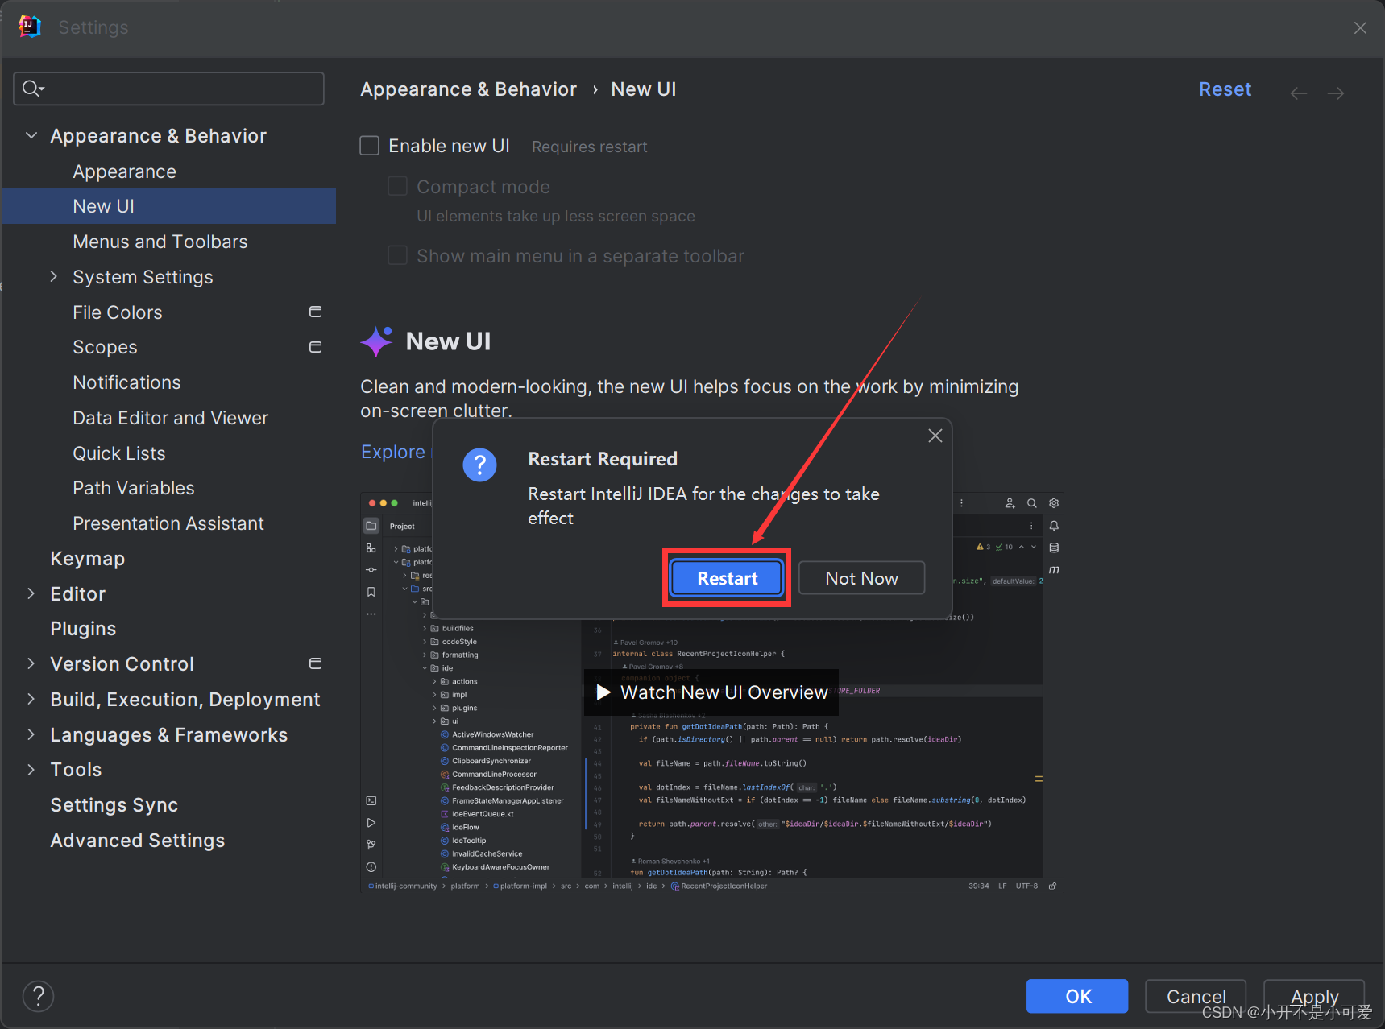Open the help question mark button

(38, 996)
